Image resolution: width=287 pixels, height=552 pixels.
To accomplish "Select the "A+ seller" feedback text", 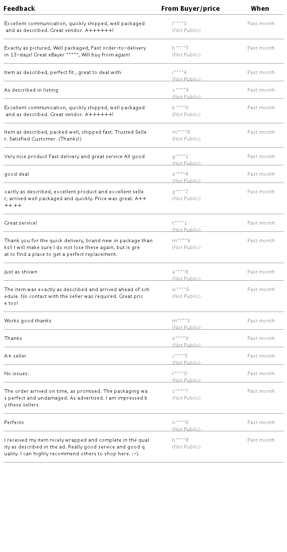I will (x=15, y=356).
